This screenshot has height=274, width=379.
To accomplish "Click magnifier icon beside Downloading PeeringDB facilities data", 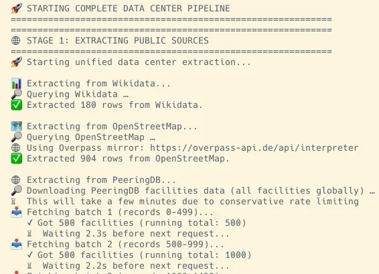I will click(17, 190).
